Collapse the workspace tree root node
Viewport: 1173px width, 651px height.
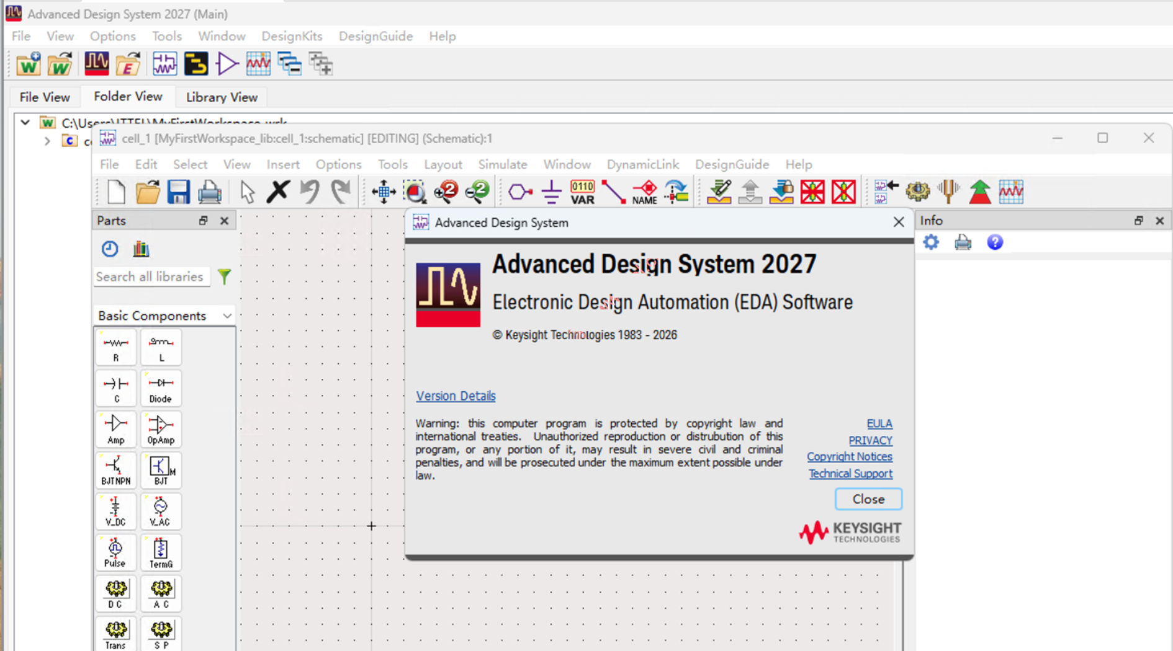coord(25,122)
